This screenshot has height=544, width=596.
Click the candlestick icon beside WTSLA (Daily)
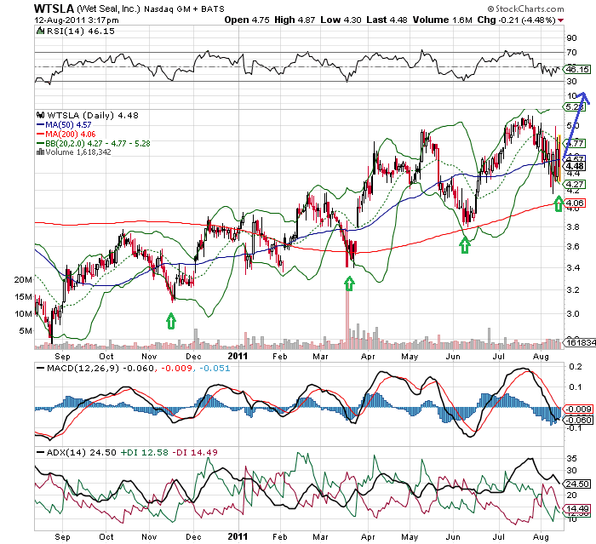point(40,115)
